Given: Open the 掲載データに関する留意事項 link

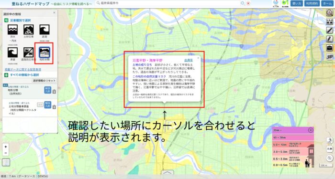Looking at the screenshot, I should (23, 70).
